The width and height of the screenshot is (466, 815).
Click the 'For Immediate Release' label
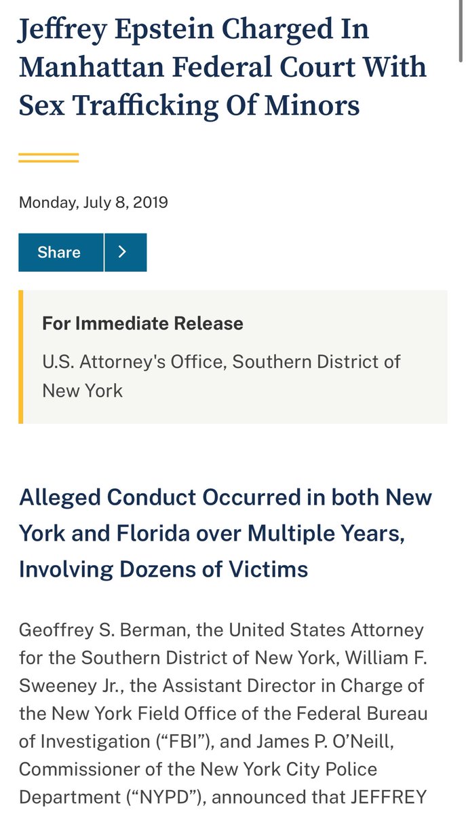142,323
